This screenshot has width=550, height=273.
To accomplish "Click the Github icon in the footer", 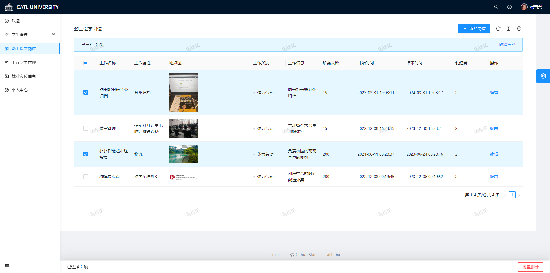I will [x=292, y=255].
